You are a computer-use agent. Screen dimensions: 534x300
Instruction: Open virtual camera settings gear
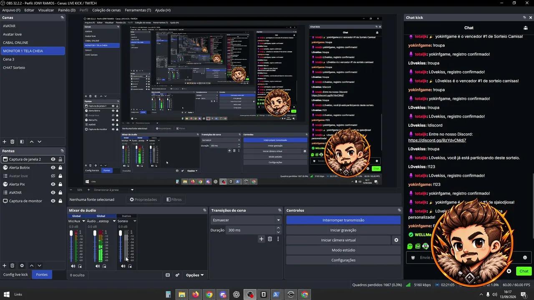[396, 240]
